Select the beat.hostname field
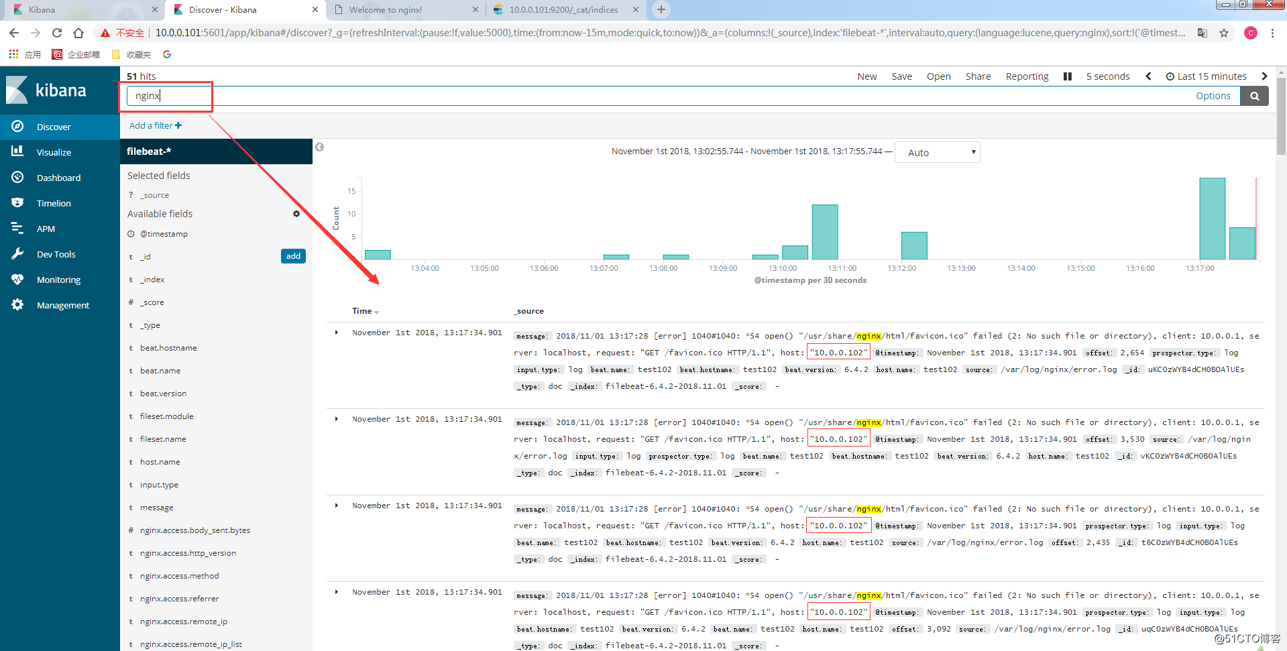The image size is (1287, 651). pos(168,348)
